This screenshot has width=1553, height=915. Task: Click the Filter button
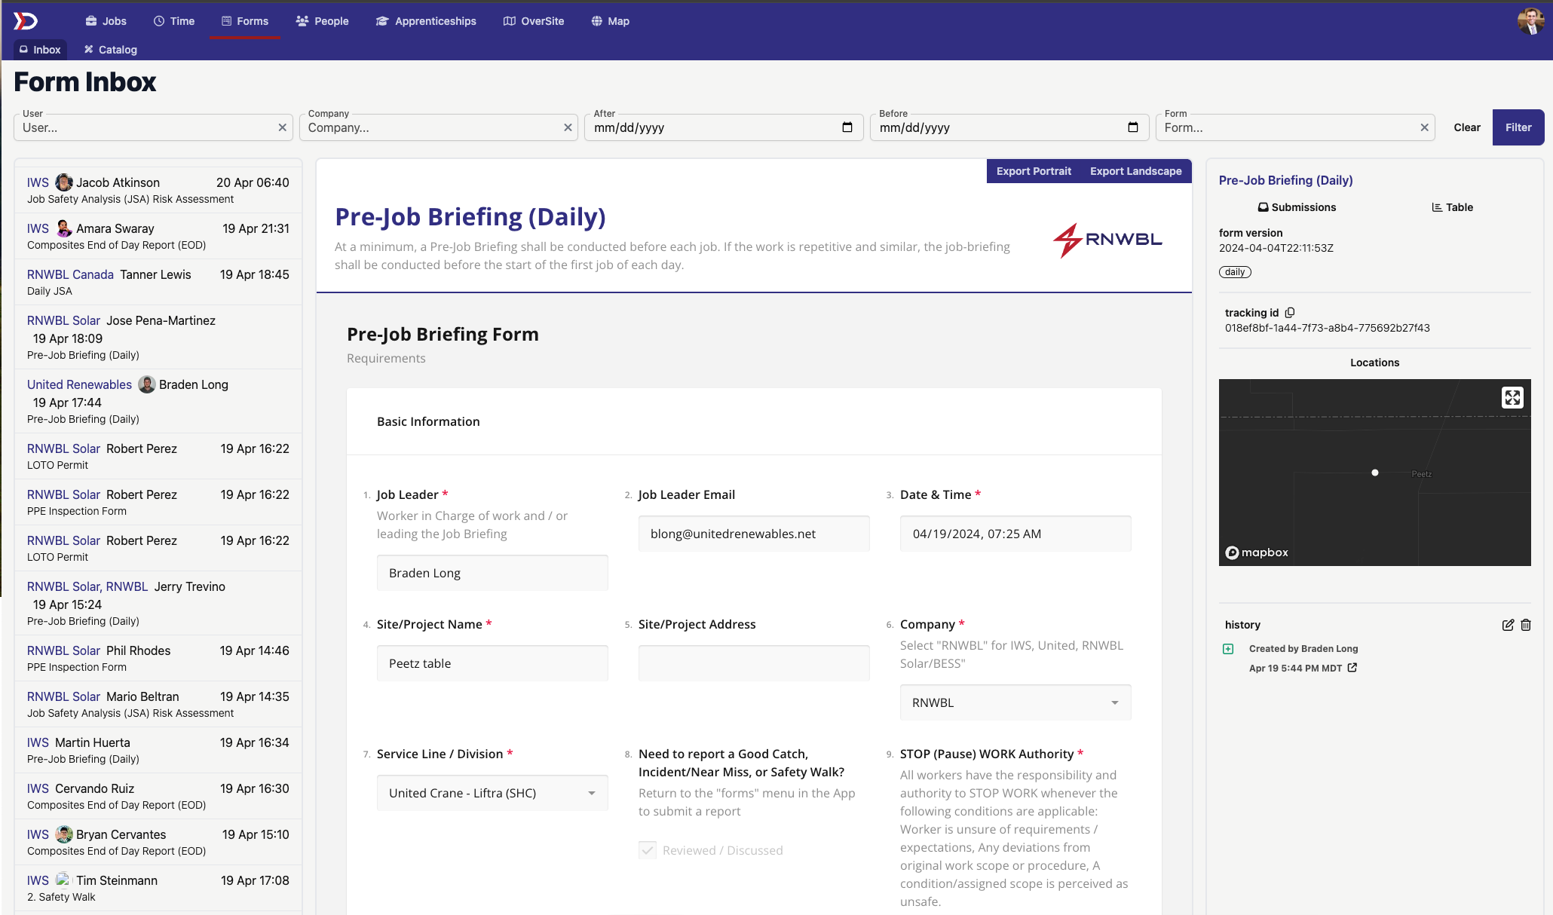[1518, 127]
